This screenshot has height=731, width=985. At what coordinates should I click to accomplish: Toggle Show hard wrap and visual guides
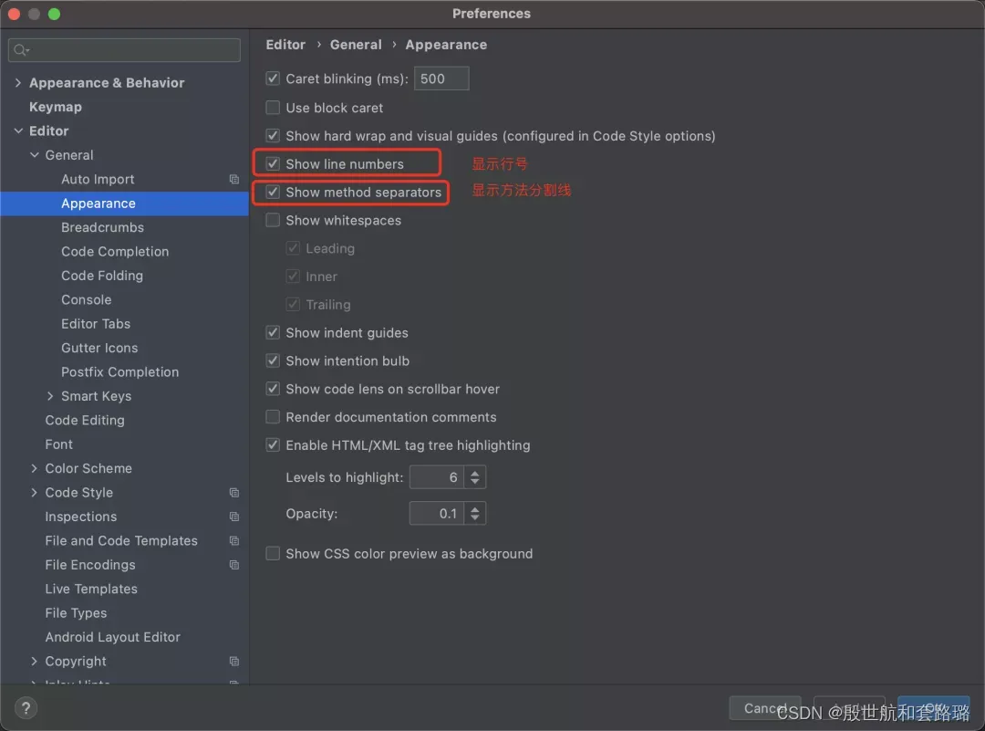pyautogui.click(x=273, y=136)
